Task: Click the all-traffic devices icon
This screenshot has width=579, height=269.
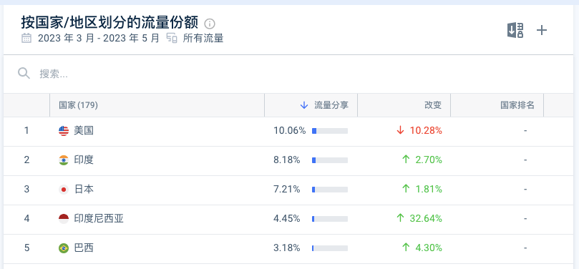Action: coord(172,38)
